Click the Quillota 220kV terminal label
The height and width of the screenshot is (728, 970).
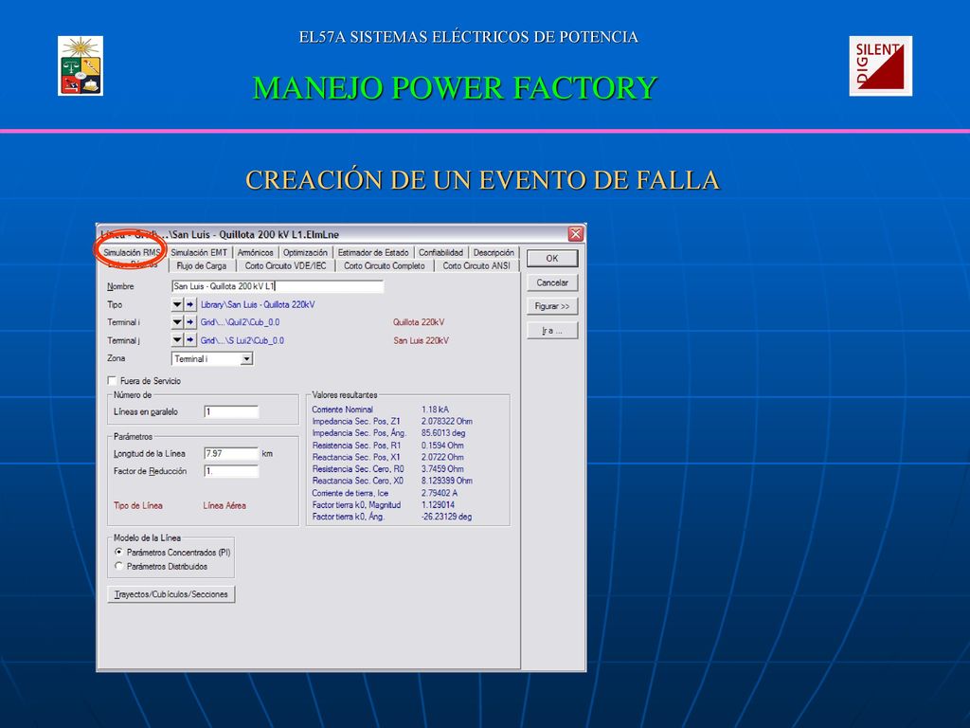tap(418, 322)
